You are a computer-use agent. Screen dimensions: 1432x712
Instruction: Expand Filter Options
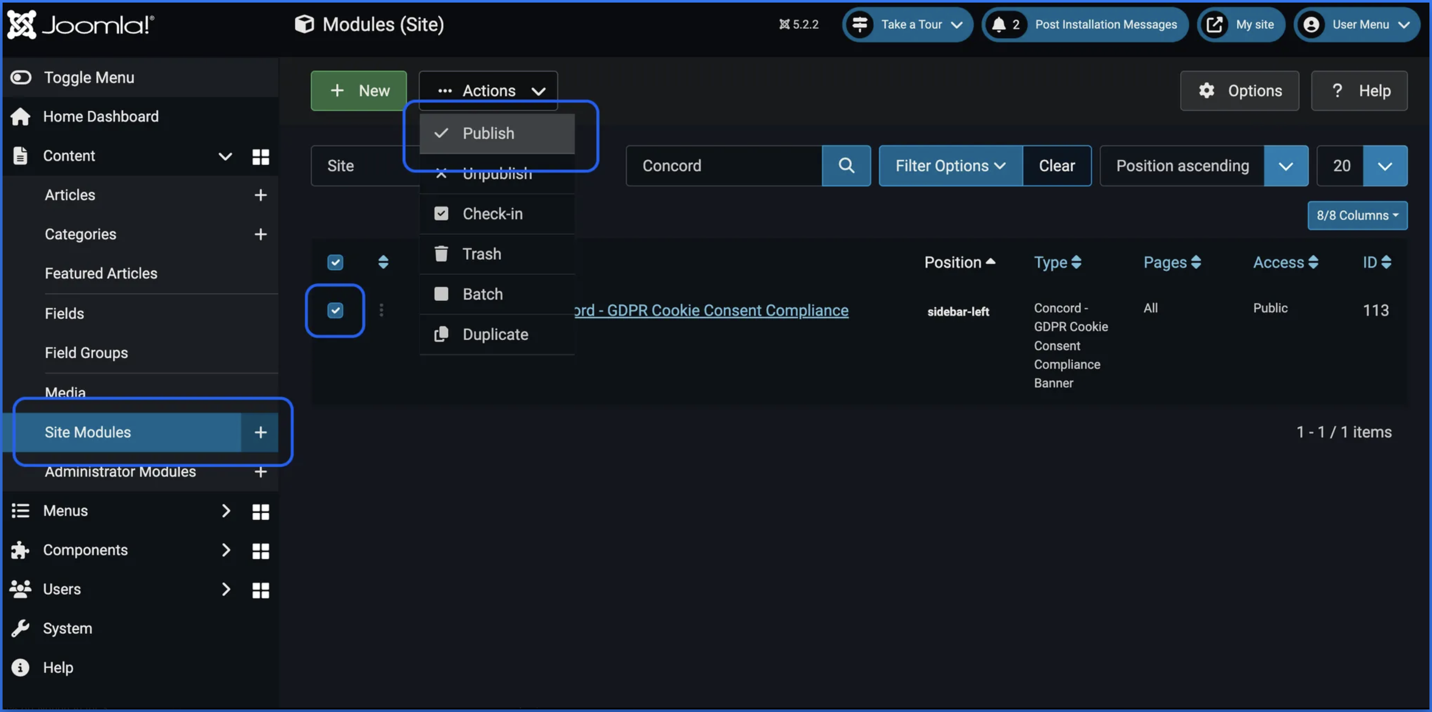click(x=951, y=165)
